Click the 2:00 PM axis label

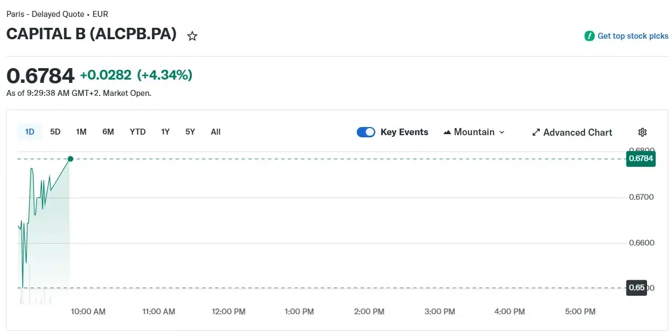(x=369, y=312)
